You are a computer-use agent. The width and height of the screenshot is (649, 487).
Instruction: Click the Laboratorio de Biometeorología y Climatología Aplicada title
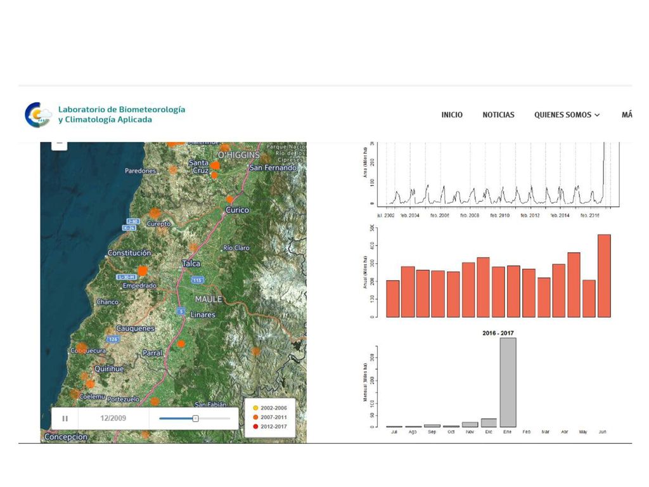point(122,114)
